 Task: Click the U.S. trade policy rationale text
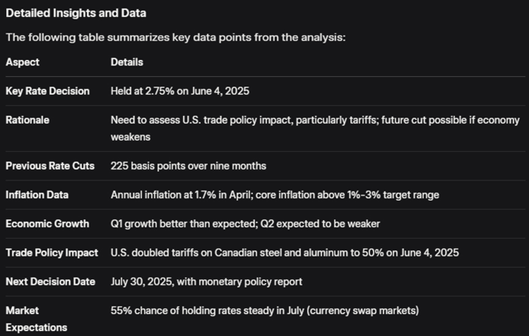click(315, 120)
